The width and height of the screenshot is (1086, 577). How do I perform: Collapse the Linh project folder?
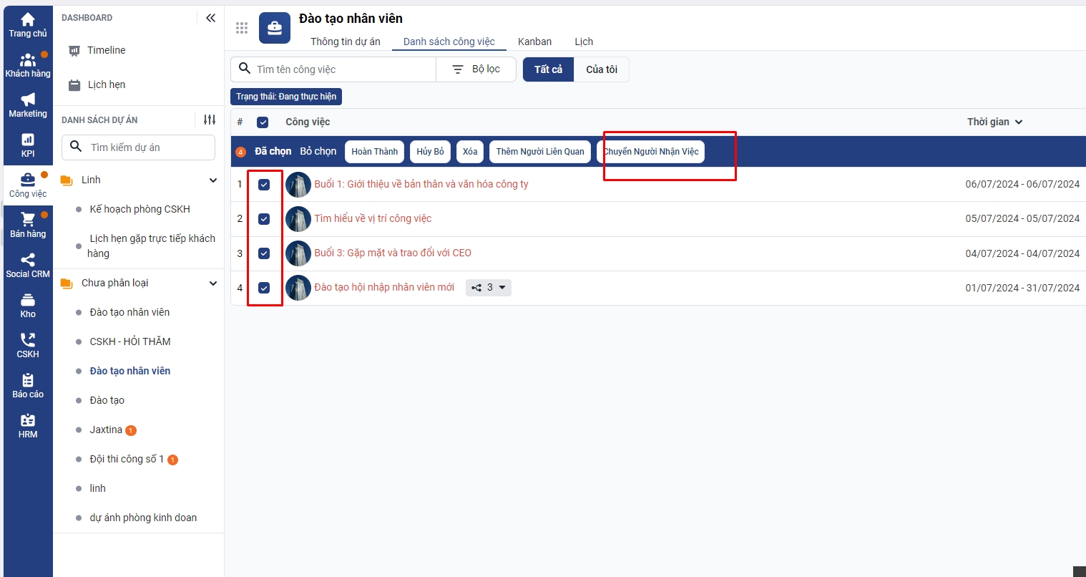[212, 180]
